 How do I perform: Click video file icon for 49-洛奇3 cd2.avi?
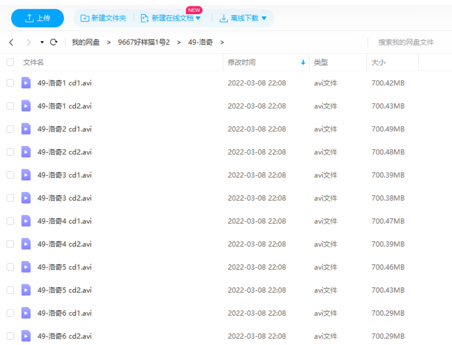26,198
